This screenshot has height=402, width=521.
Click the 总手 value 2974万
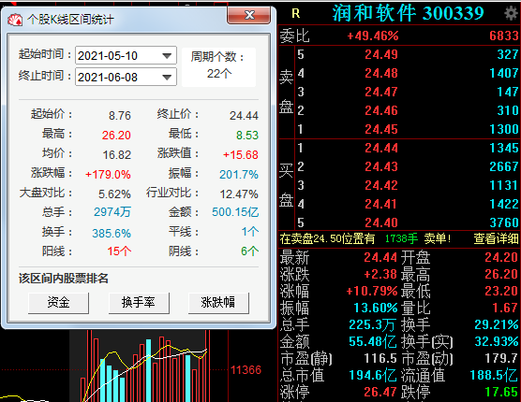coord(112,212)
